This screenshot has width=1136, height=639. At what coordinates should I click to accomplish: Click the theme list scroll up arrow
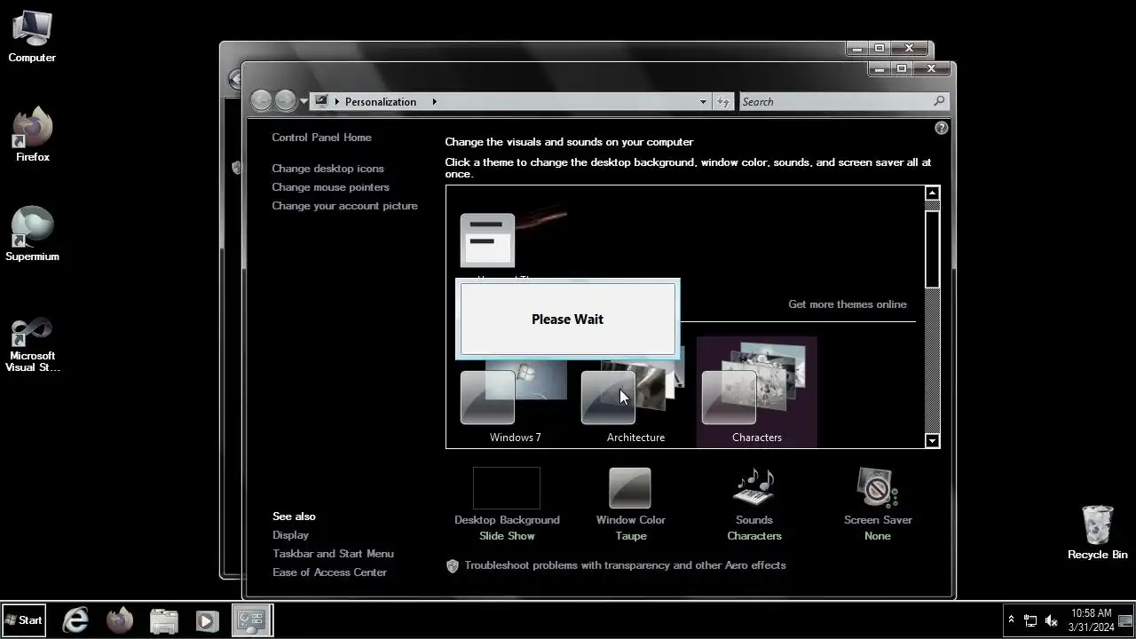[932, 193]
